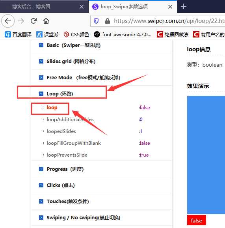Close the 博客后台 - 博客园 tab

point(82,7)
